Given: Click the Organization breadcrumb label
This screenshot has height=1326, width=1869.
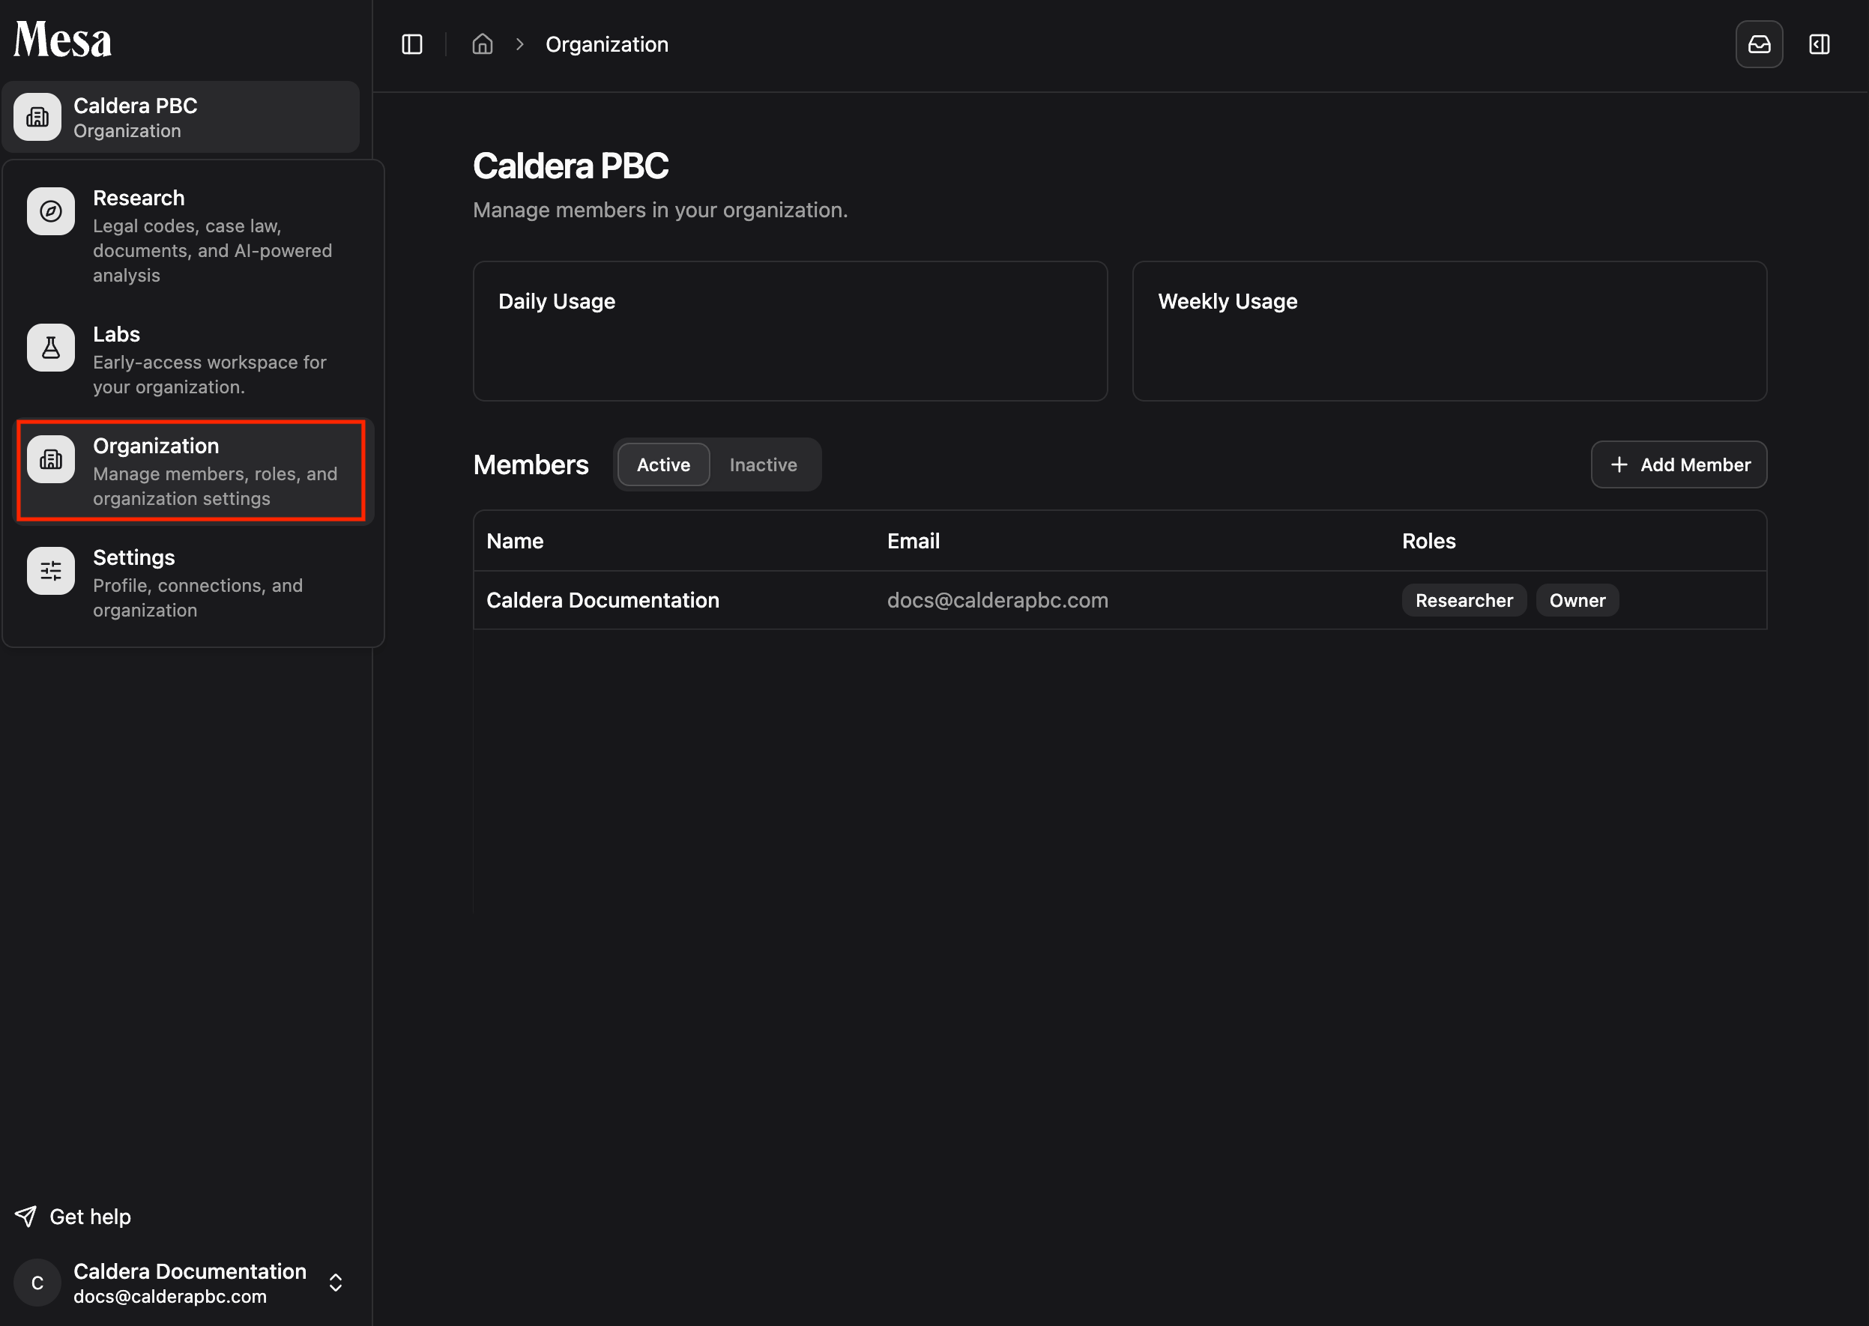Looking at the screenshot, I should pyautogui.click(x=607, y=44).
